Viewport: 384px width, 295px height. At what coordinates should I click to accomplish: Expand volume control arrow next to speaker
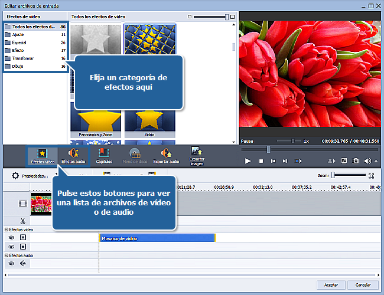(376, 160)
